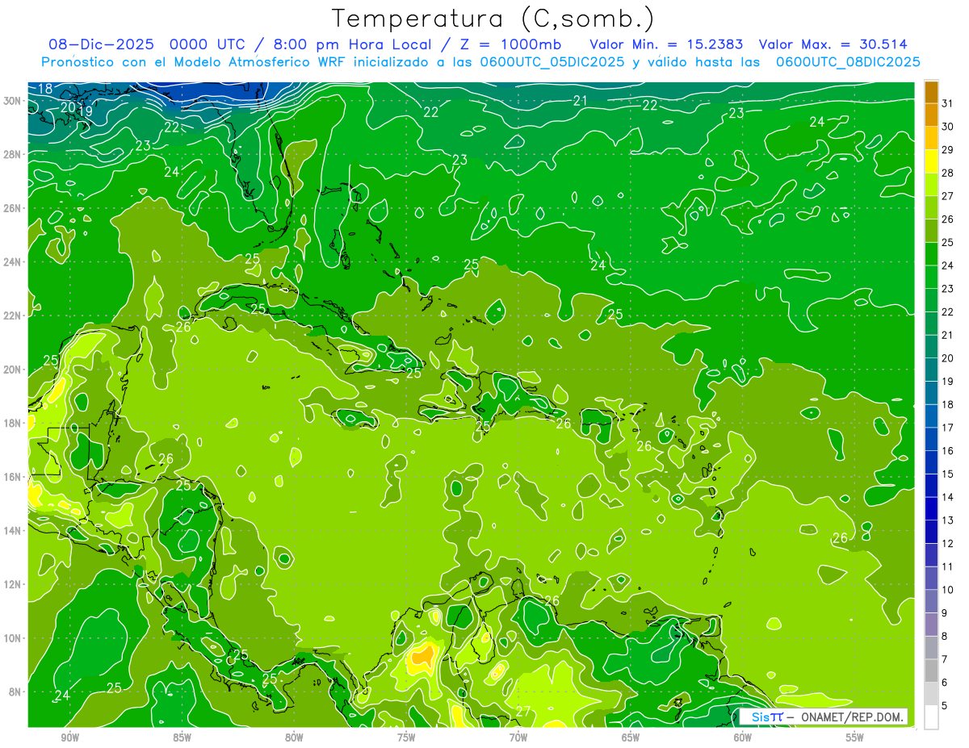Click color scale value 5

[945, 706]
